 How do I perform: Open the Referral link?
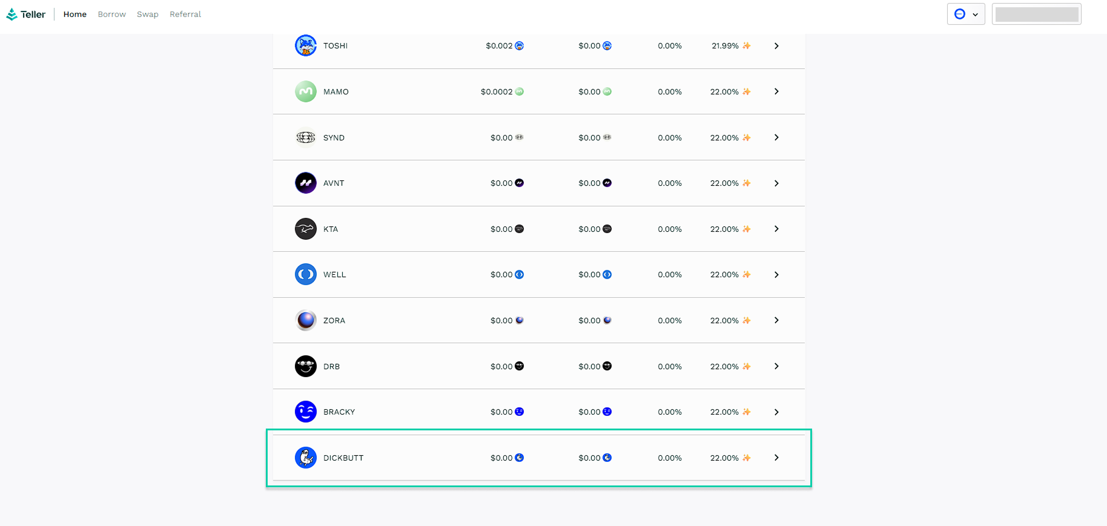pyautogui.click(x=185, y=15)
